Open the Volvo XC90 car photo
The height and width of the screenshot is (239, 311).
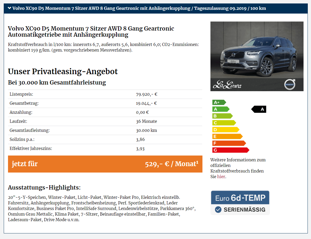tap(257, 56)
